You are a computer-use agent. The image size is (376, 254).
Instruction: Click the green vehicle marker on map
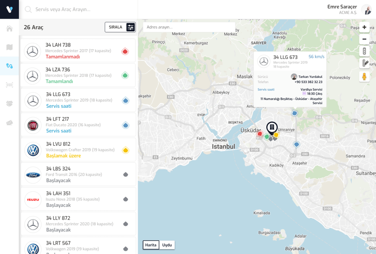coord(266,137)
